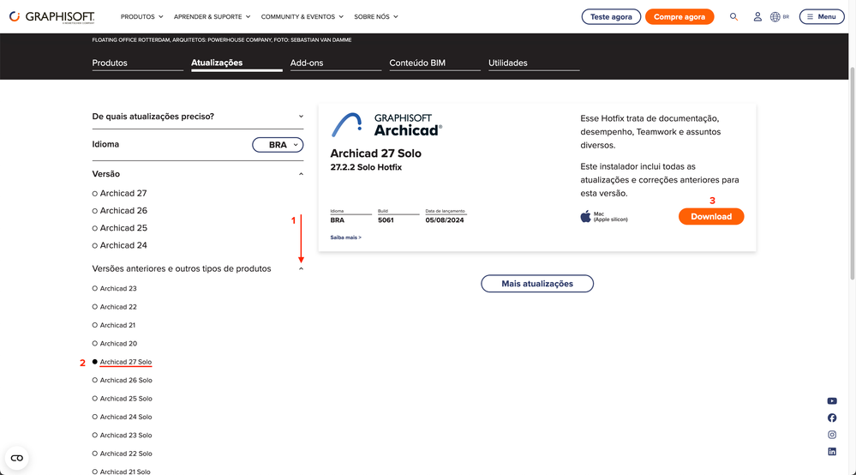Open the 'Saiba mais' link
Viewport: 856px width, 475px height.
click(x=345, y=237)
